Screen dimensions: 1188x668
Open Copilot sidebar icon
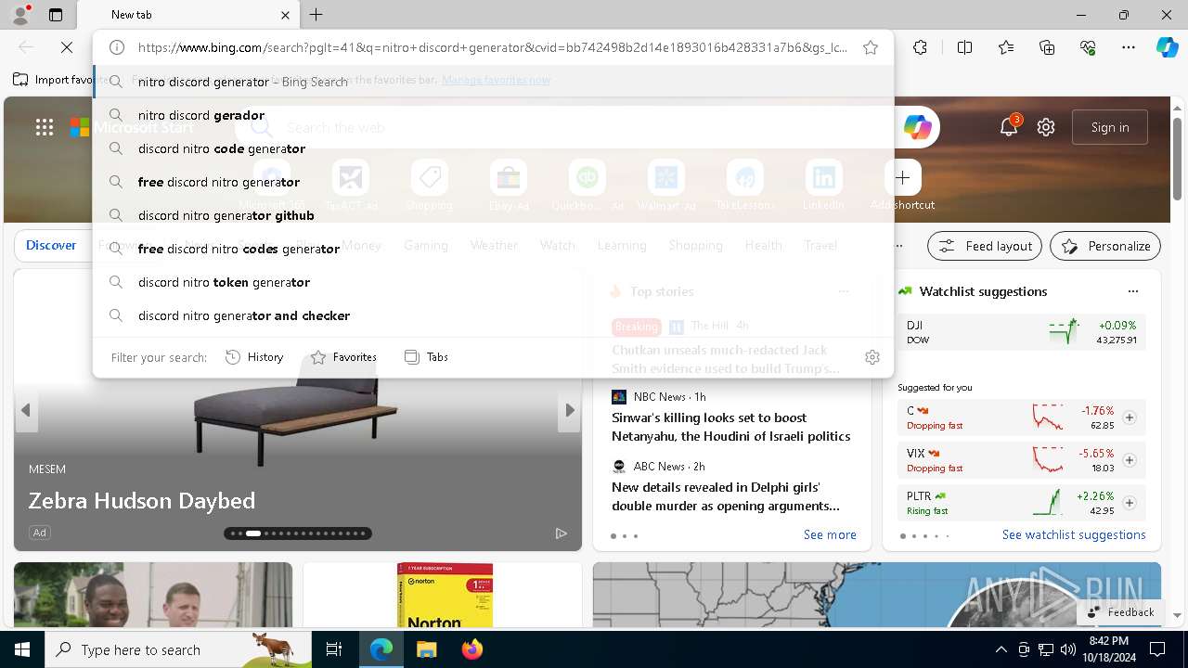(x=1167, y=47)
